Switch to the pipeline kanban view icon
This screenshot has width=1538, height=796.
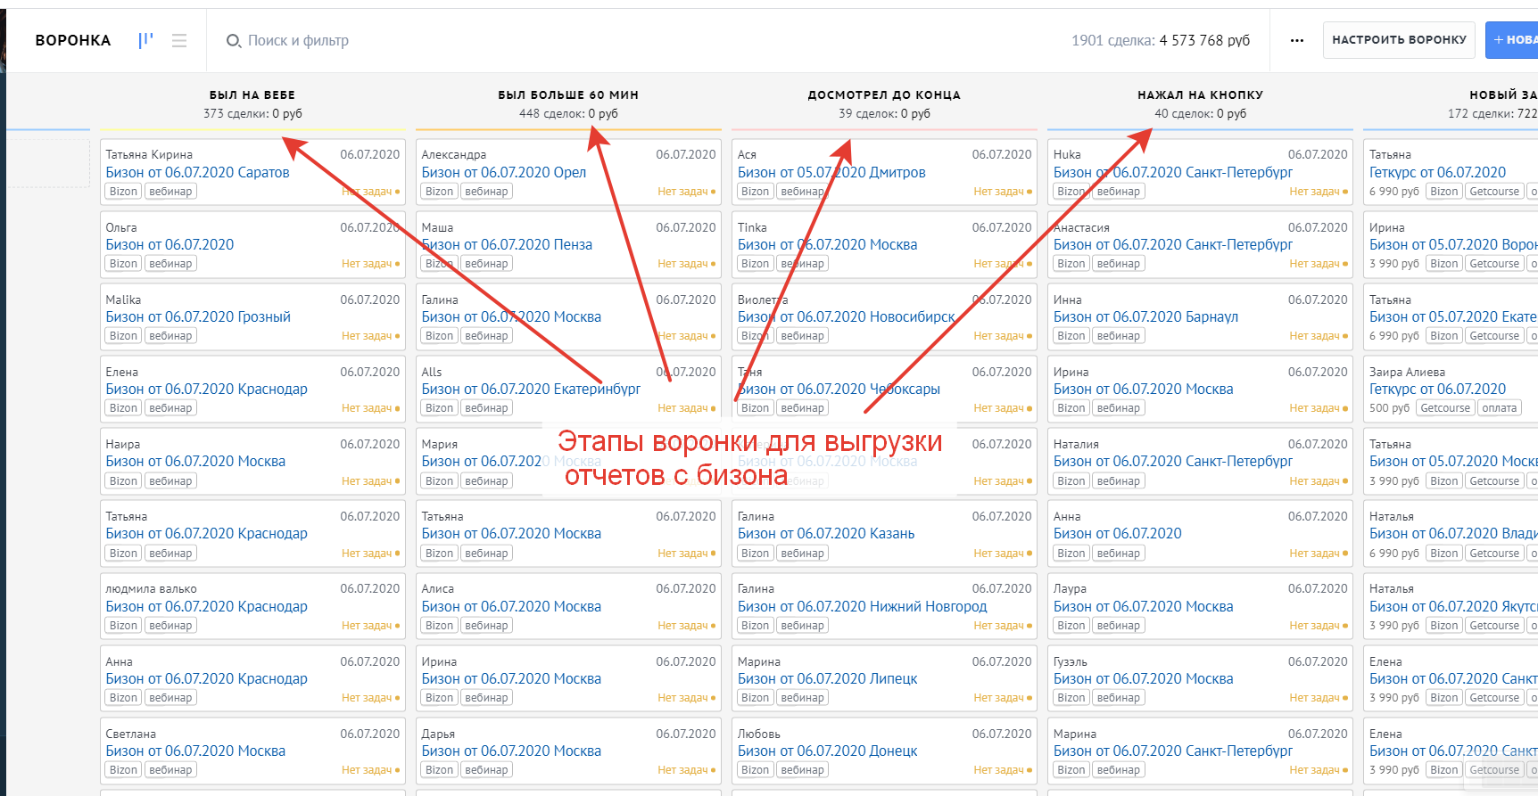(146, 40)
